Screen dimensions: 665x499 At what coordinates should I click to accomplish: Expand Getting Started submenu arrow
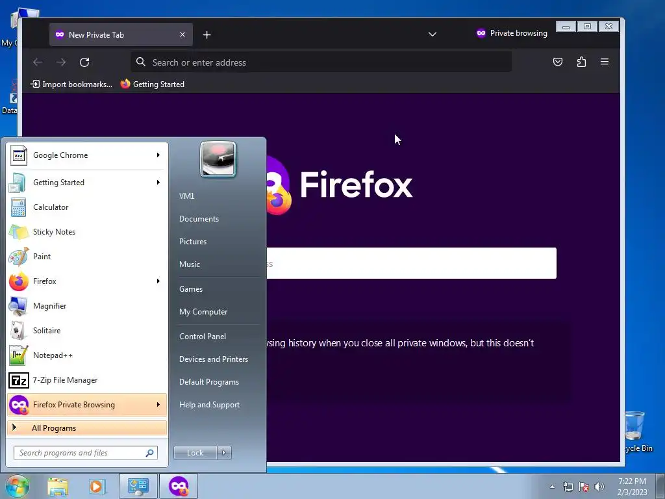click(x=158, y=183)
